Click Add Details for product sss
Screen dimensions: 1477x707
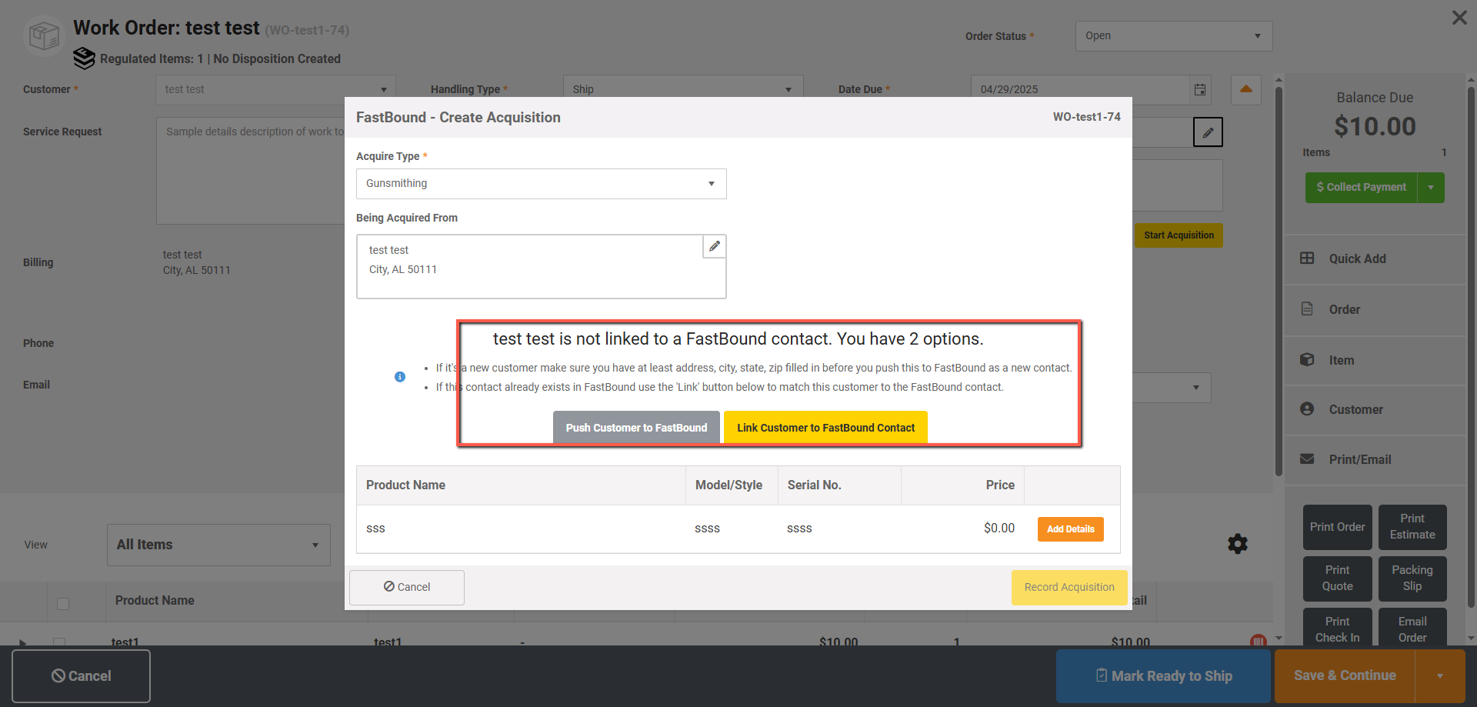pos(1070,529)
